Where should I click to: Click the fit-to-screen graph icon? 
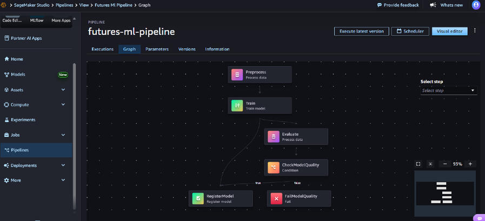418,164
